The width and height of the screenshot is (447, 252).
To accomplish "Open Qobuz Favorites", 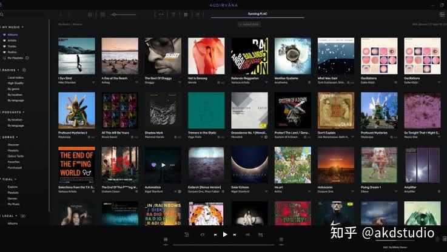I will tap(14, 162).
